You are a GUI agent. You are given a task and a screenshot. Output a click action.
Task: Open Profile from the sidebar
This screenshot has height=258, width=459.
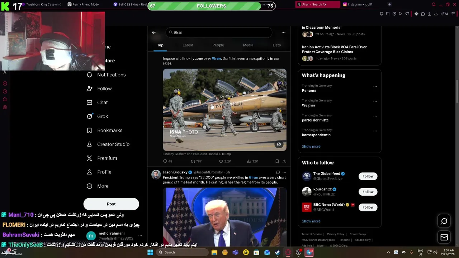coord(99,172)
